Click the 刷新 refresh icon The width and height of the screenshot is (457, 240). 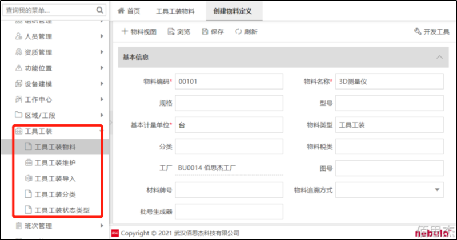pyautogui.click(x=239, y=31)
